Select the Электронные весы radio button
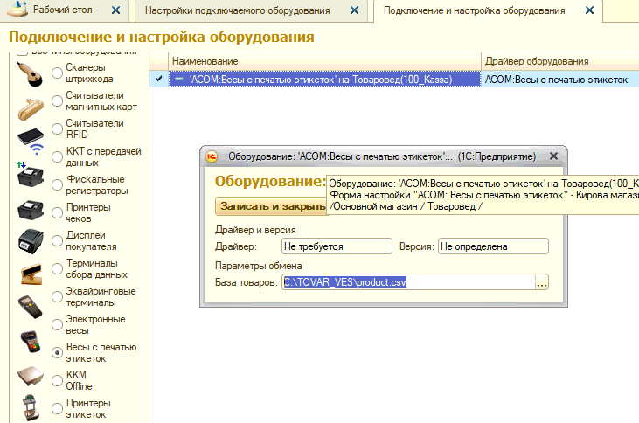The image size is (639, 423). pos(57,325)
